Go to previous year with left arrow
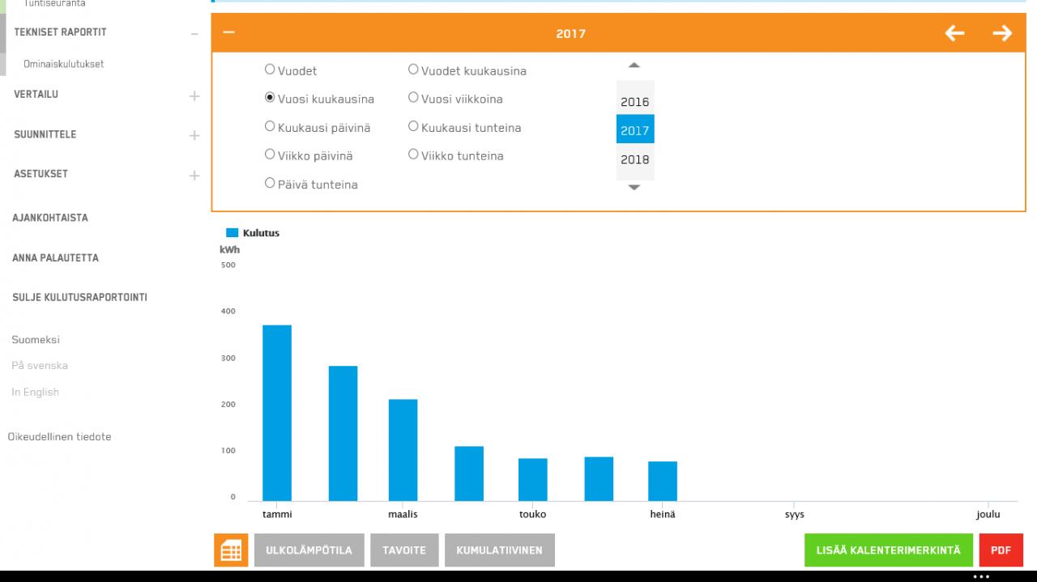The image size is (1037, 582). [955, 33]
